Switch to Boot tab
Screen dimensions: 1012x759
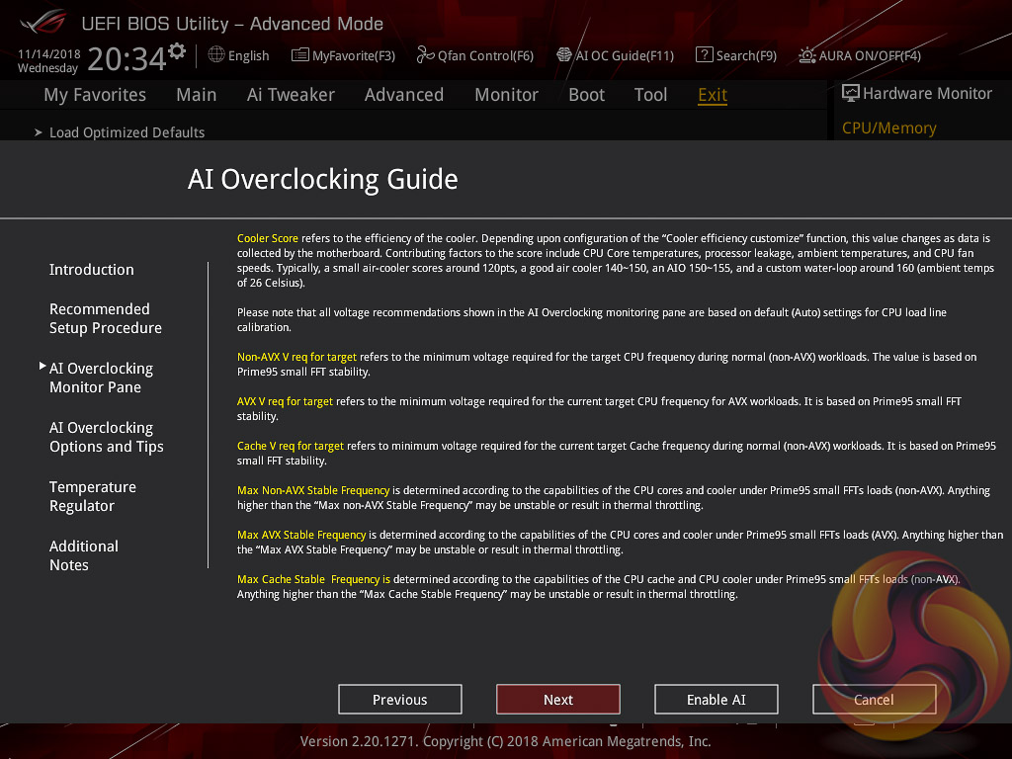click(587, 95)
